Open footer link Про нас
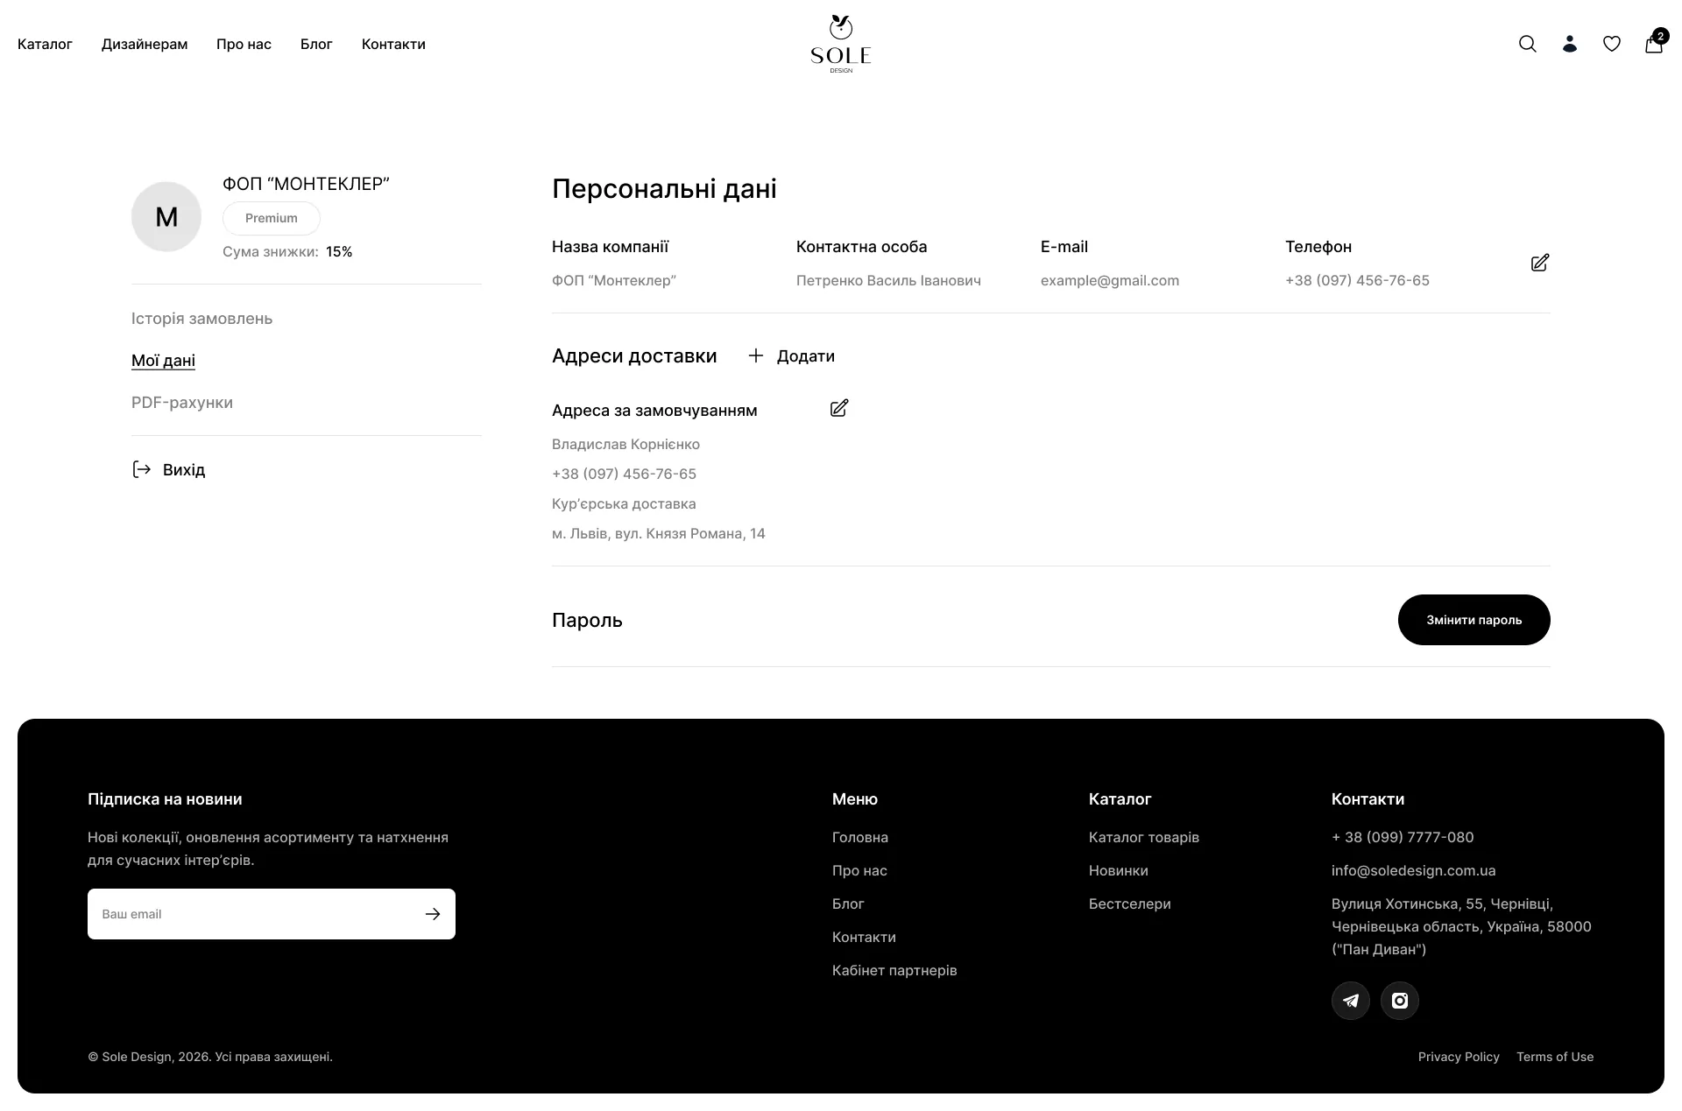 coord(859,870)
